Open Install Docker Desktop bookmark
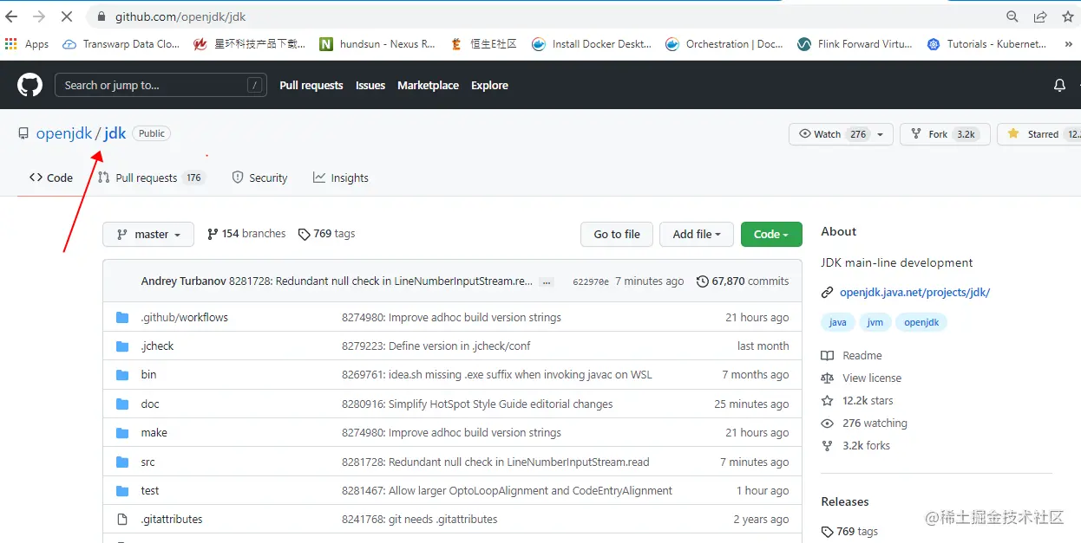Screen dimensions: 1081x543 pos(592,44)
